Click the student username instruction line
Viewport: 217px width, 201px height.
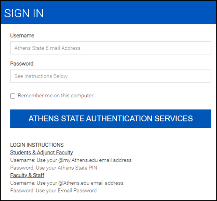(71, 160)
